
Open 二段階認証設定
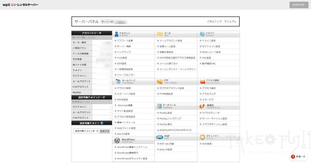point(125,69)
